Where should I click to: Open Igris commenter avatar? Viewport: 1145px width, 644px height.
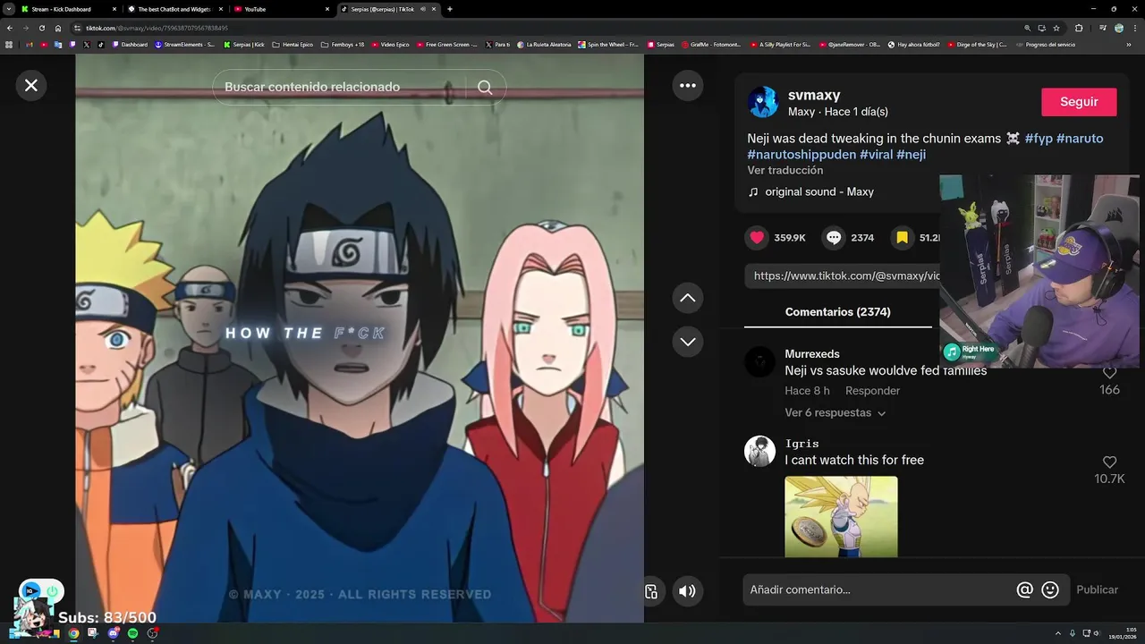coord(759,451)
